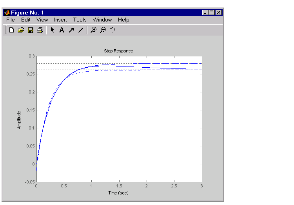This screenshot has width=294, height=205.
Task: Expand the View menu
Action: coord(42,20)
